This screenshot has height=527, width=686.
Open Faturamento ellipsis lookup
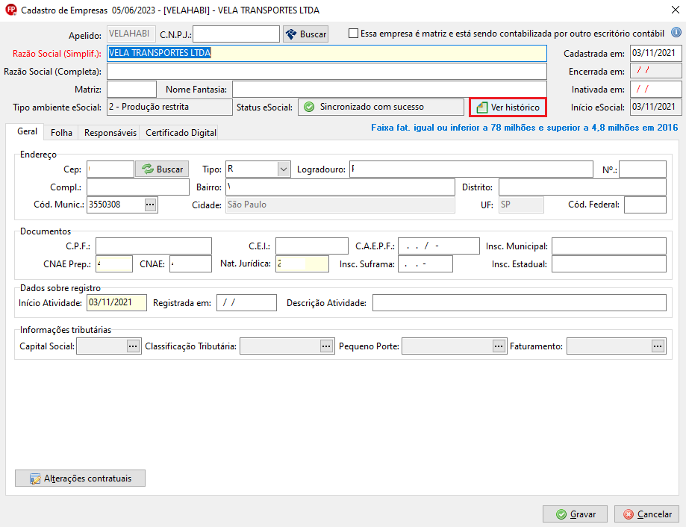(x=658, y=346)
